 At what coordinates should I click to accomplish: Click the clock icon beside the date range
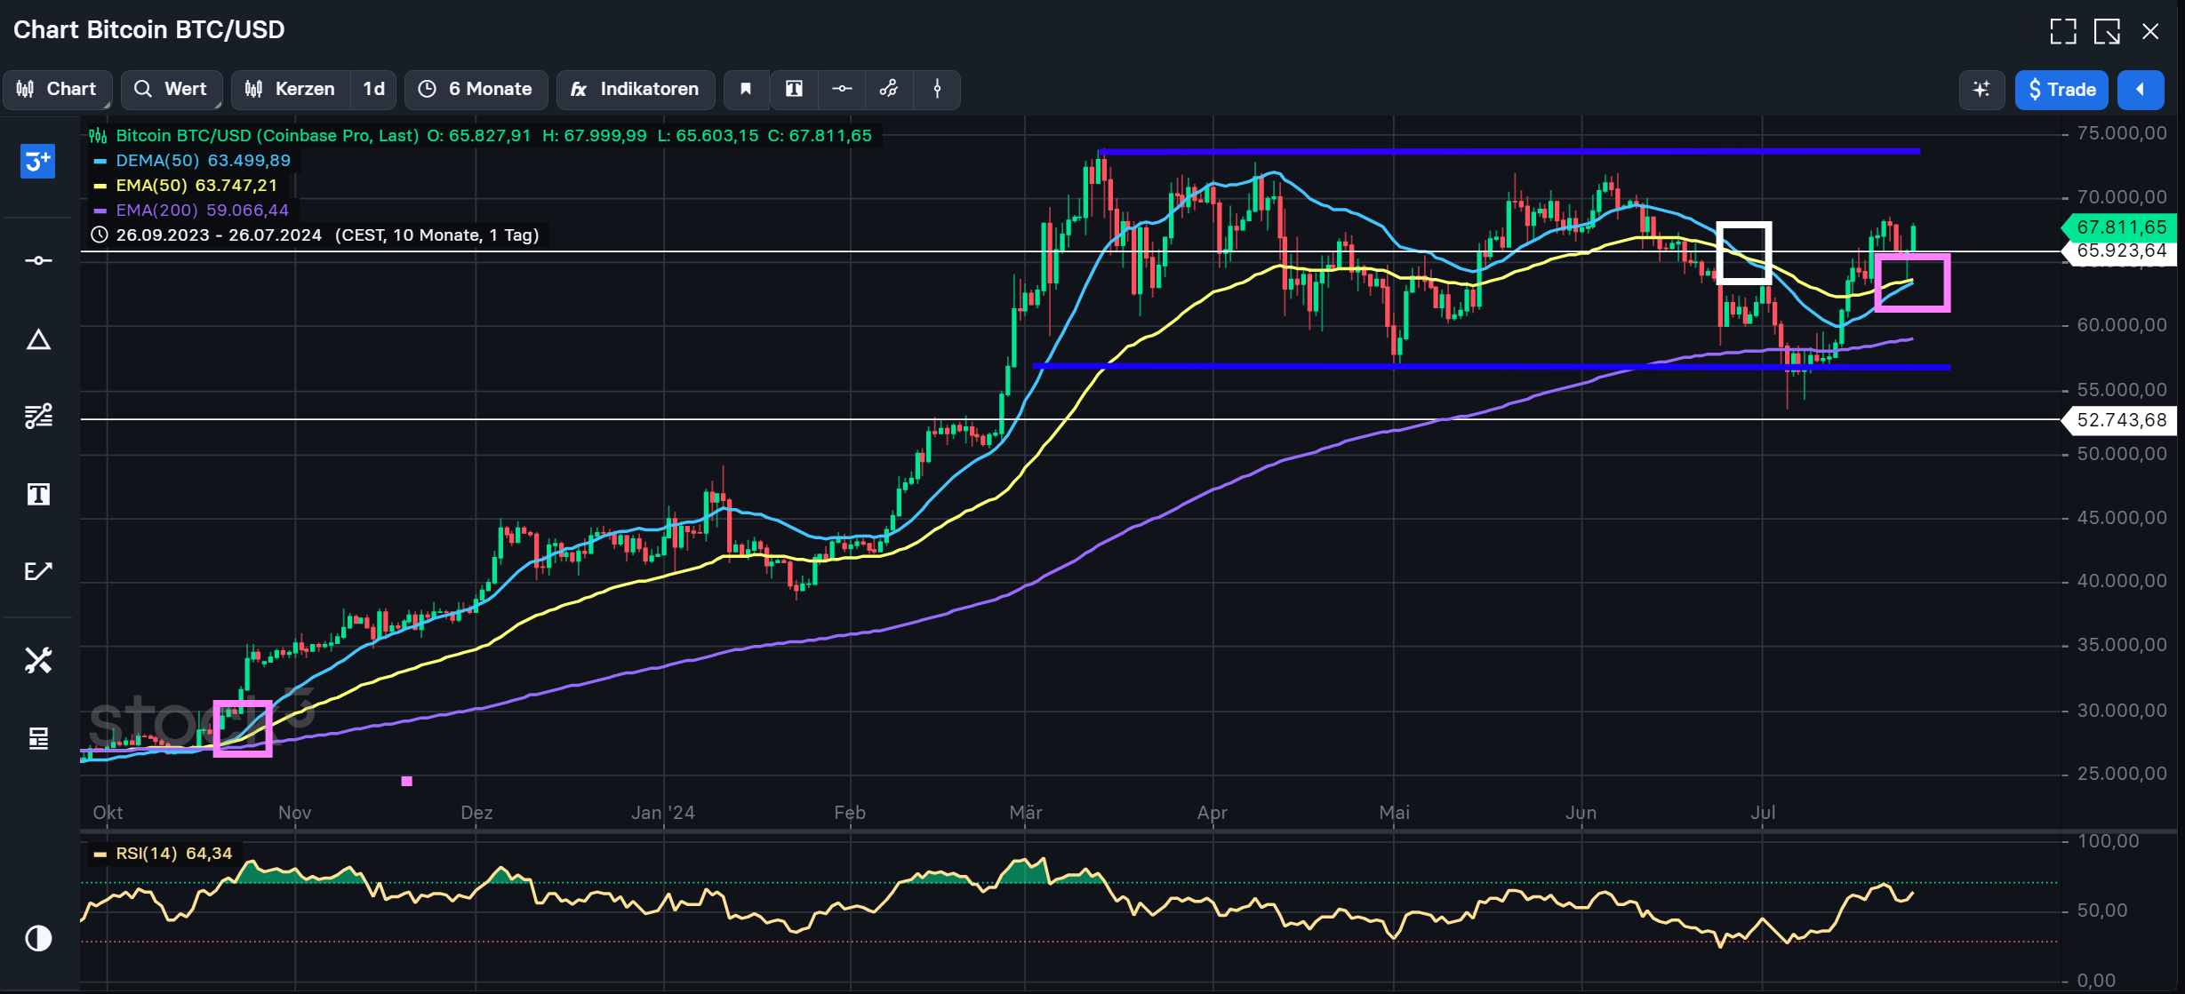(100, 235)
